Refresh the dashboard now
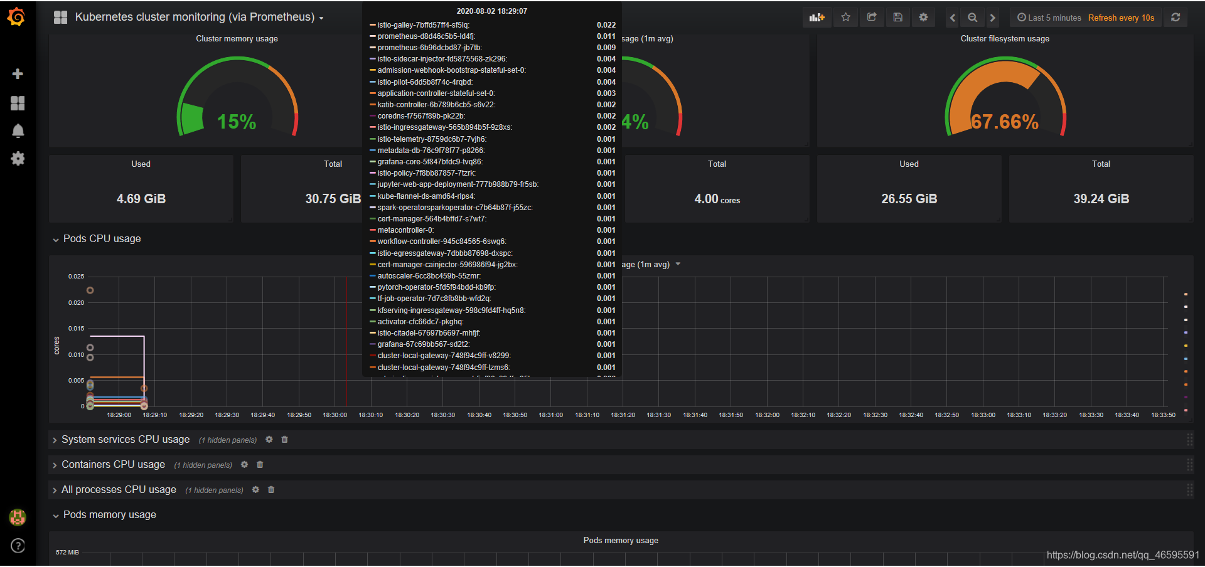 pyautogui.click(x=1176, y=18)
